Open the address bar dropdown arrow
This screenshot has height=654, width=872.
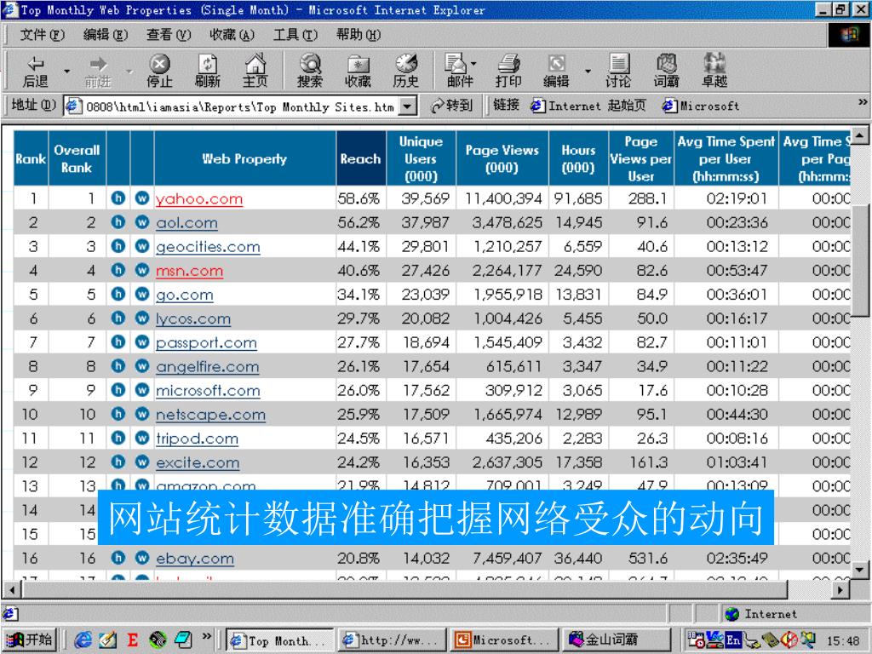pos(409,106)
